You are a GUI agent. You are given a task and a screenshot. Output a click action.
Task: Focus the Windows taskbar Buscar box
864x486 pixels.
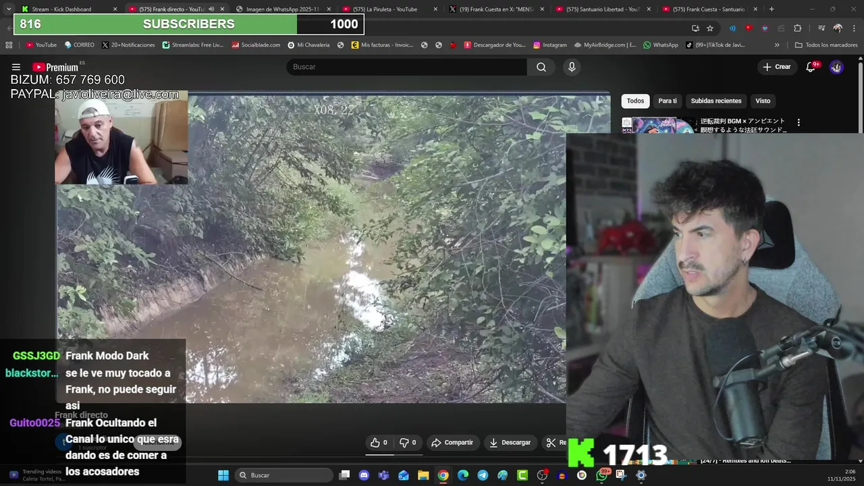tap(283, 475)
